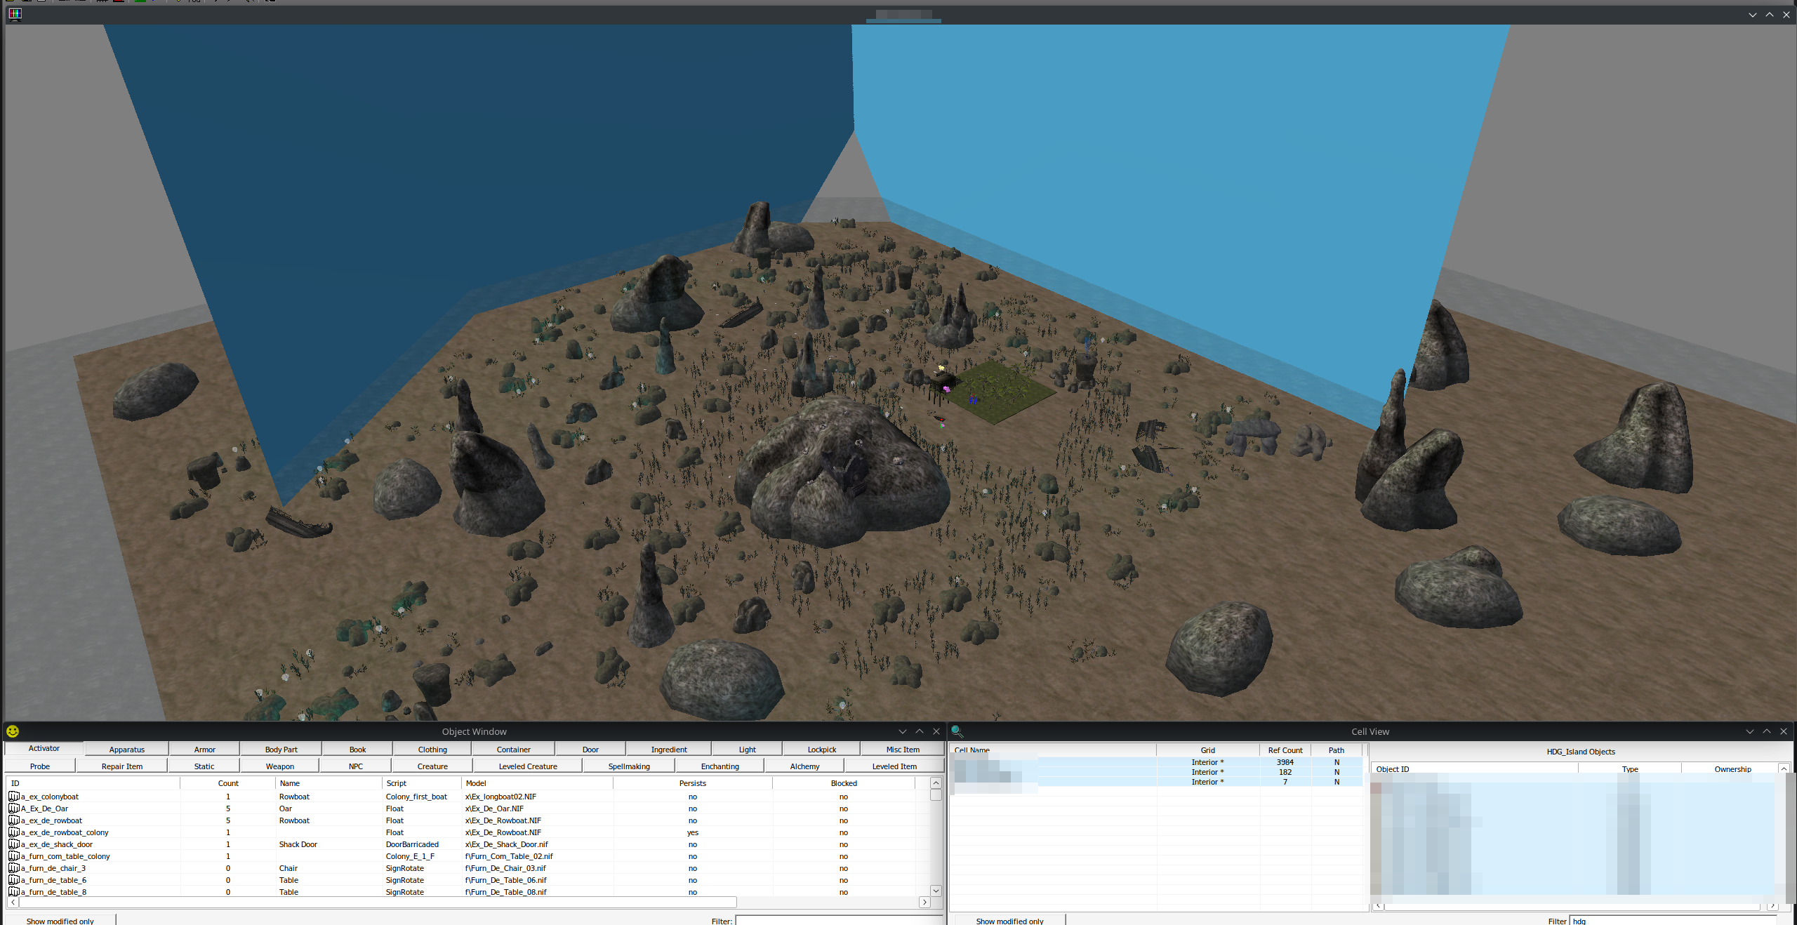This screenshot has height=925, width=1797.
Task: Open the Ingredient tab
Action: [x=669, y=750]
